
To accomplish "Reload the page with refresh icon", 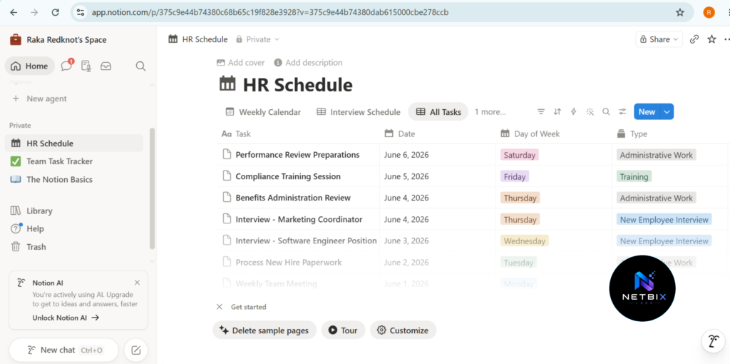I will point(55,13).
